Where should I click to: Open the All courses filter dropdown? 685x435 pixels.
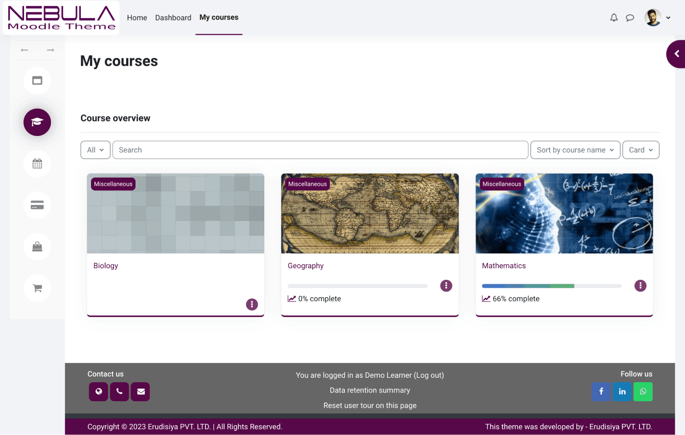(x=95, y=150)
